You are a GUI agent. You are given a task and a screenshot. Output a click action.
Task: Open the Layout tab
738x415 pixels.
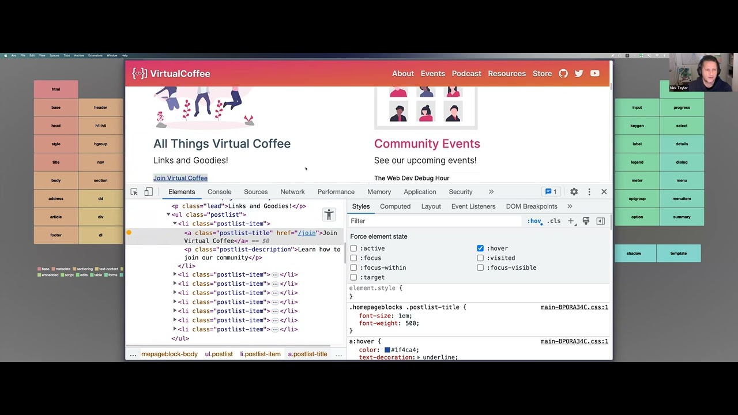(431, 206)
